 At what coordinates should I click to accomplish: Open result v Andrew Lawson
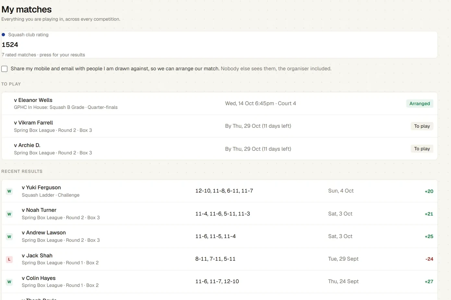click(219, 236)
